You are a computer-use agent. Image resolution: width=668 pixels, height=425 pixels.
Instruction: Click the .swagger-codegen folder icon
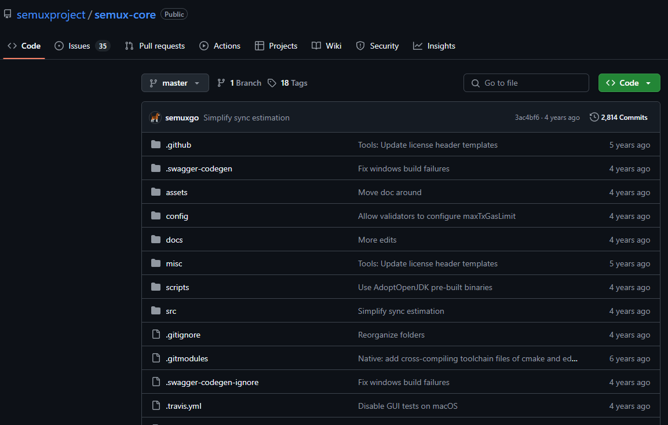pos(156,168)
